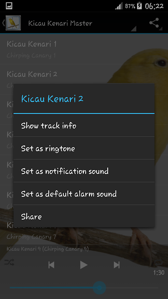Tap the battery indicator in the status bar
Image resolution: width=168 pixels, height=299 pixels.
pos(139,6)
